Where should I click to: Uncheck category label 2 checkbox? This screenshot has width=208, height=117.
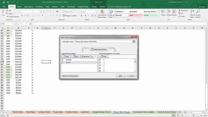(x=100, y=63)
